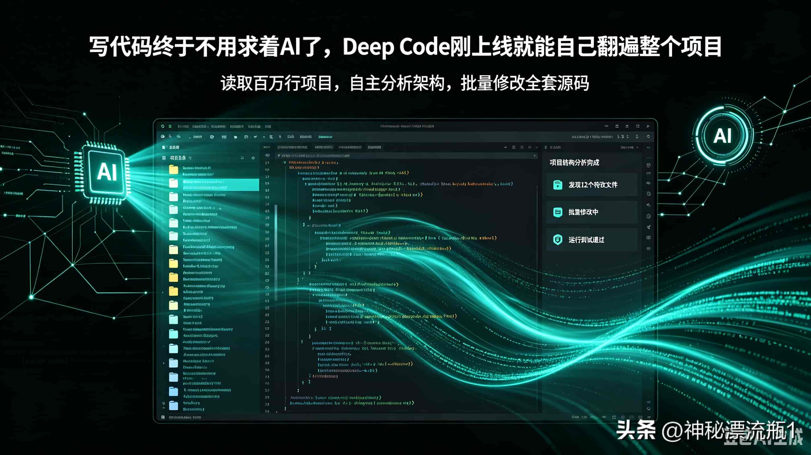Click the shield icon on 运行测试通过 card

pos(558,240)
